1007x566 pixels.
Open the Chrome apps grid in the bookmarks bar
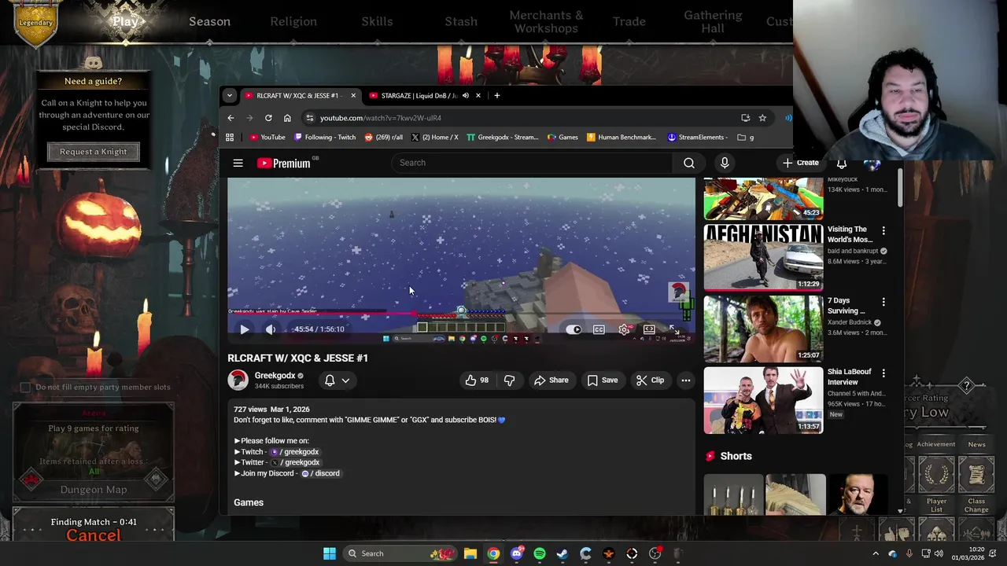click(x=230, y=137)
